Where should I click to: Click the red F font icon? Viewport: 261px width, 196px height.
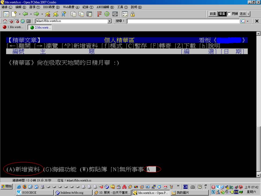pos(99,14)
